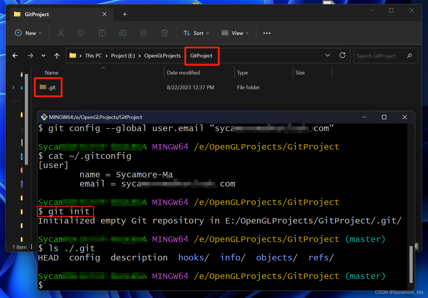The width and height of the screenshot is (428, 298).
Task: Click OpenGLProjects in breadcrumb
Action: click(163, 56)
